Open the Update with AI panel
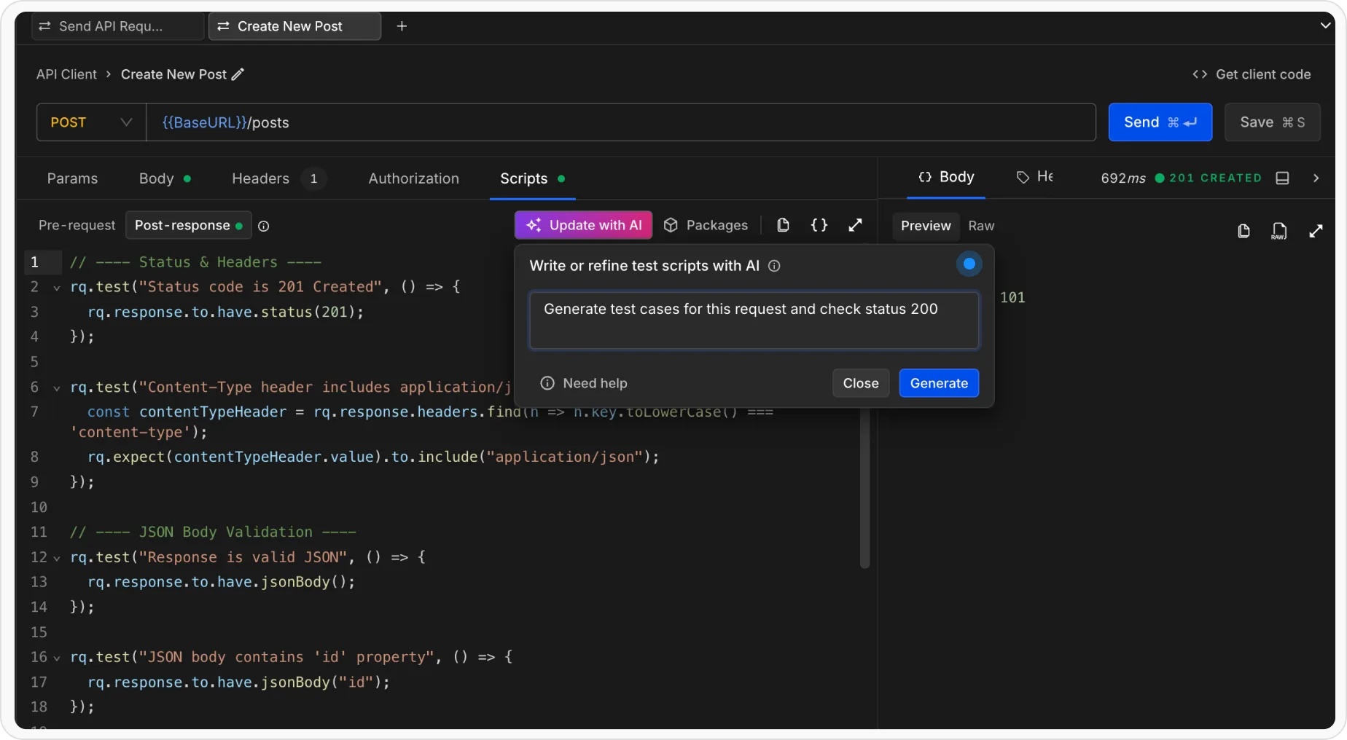Screen dimensions: 1347x740 582,225
